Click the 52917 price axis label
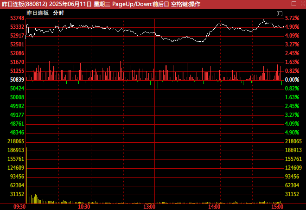This screenshot has height=210, width=306. point(17,36)
